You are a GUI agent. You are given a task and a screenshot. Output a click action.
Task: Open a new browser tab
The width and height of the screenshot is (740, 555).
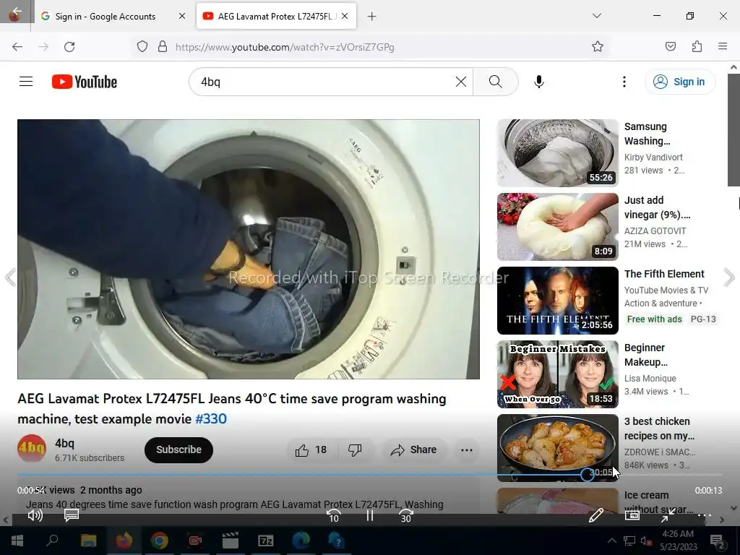click(x=372, y=17)
